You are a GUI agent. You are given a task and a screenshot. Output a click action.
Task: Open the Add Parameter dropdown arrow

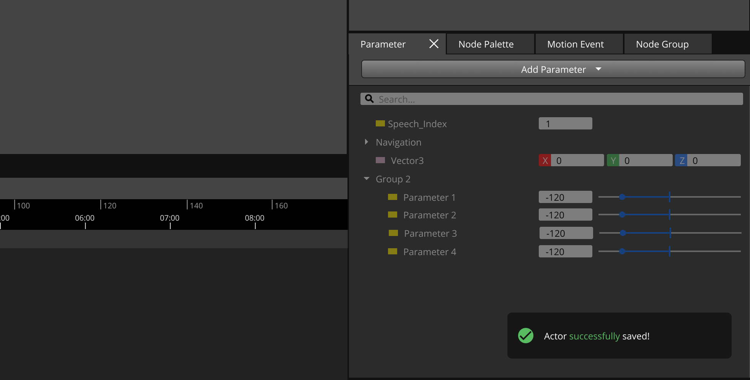[599, 69]
